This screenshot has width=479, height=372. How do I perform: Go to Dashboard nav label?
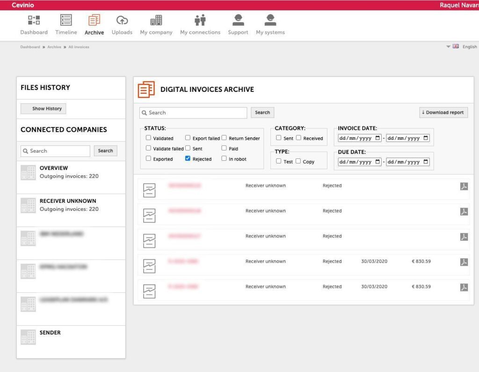tap(34, 32)
